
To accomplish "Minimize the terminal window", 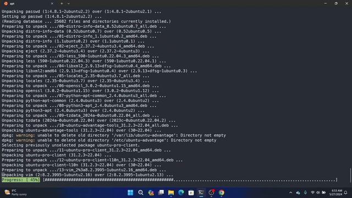I will 325,3.
